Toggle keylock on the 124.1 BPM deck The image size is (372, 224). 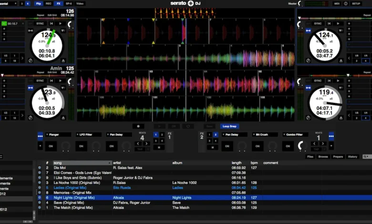[308, 31]
